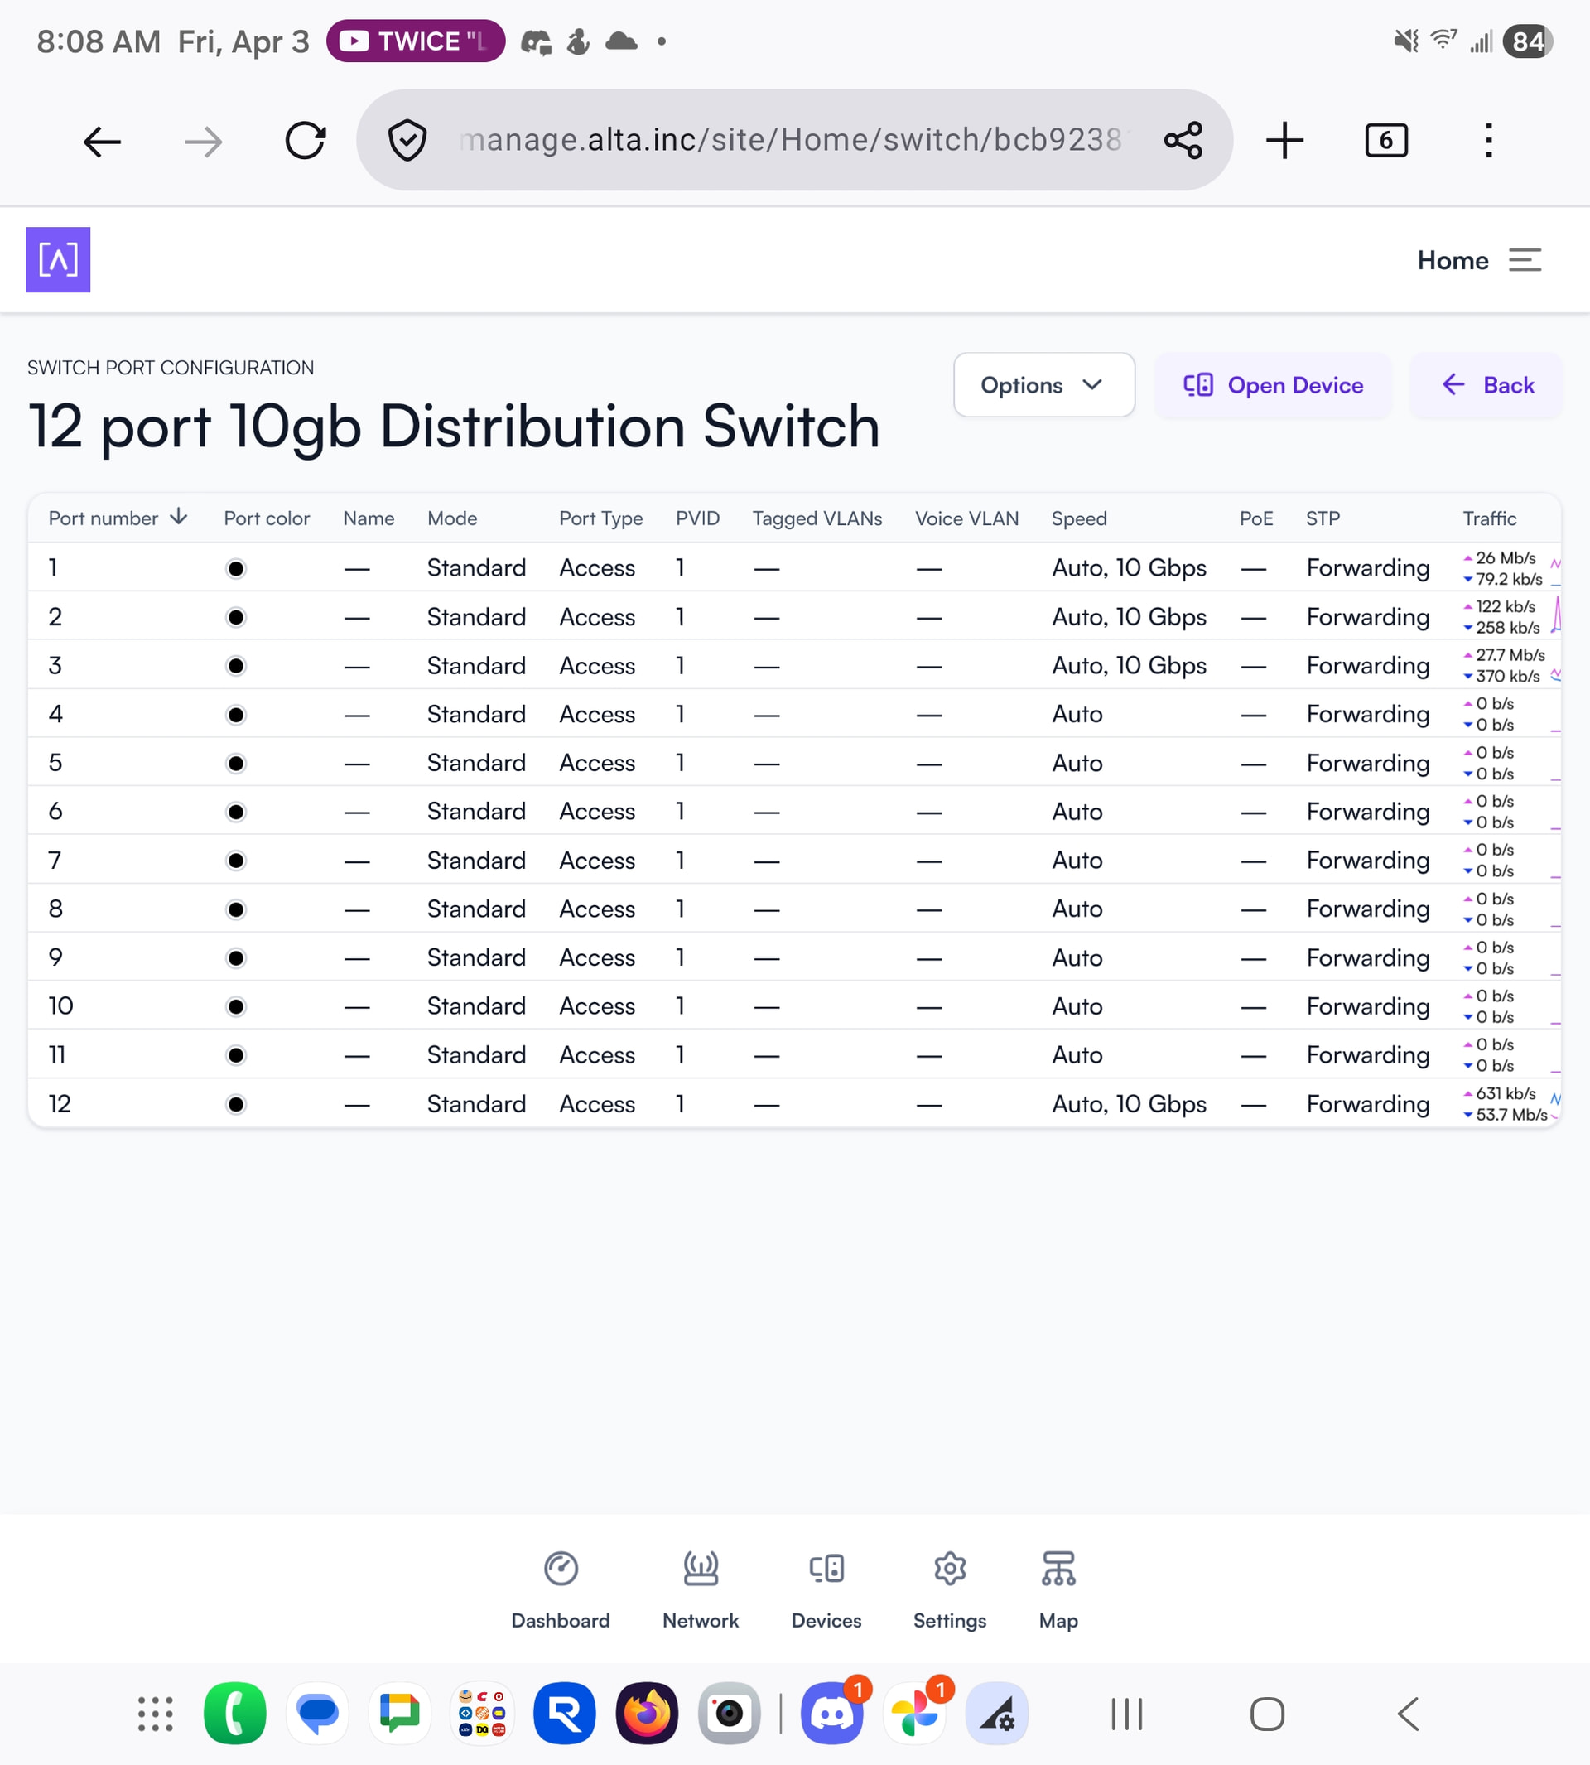Reload the page with refresh icon
Viewport: 1590px width, 1765px height.
coord(306,140)
